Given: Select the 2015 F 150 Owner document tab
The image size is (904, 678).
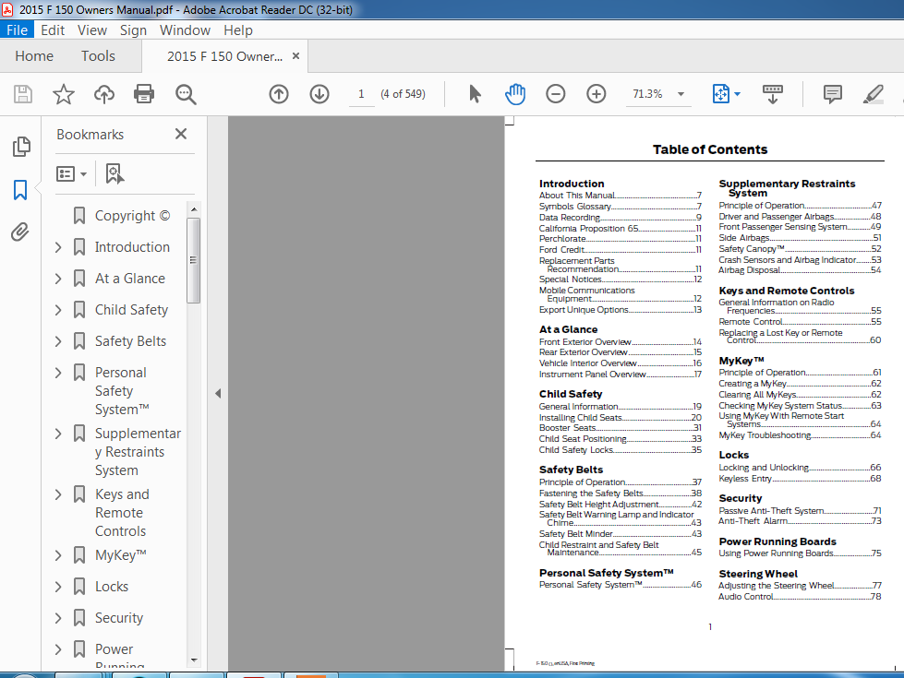Looking at the screenshot, I should [x=224, y=56].
